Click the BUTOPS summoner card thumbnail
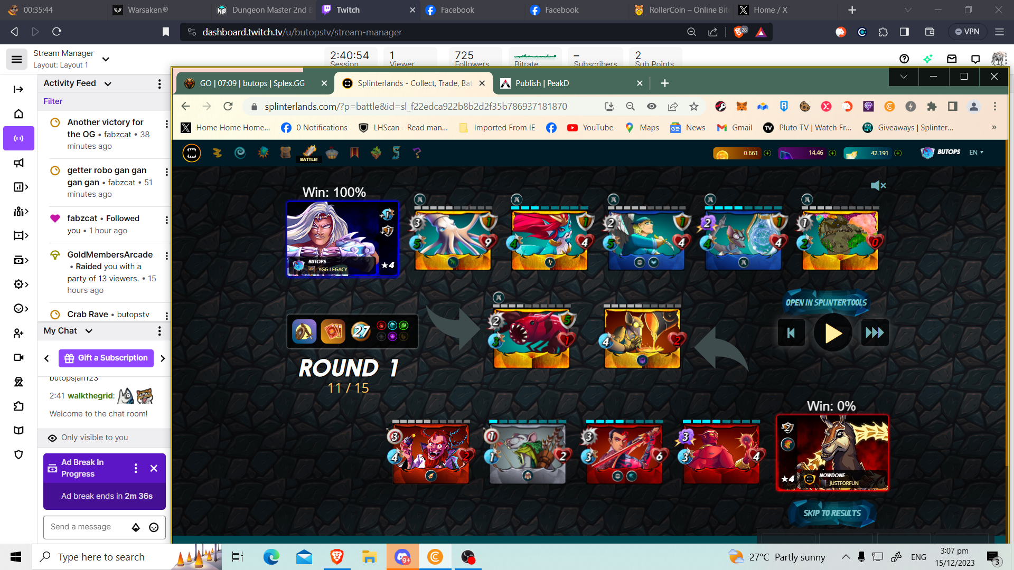The image size is (1014, 570). click(x=342, y=239)
